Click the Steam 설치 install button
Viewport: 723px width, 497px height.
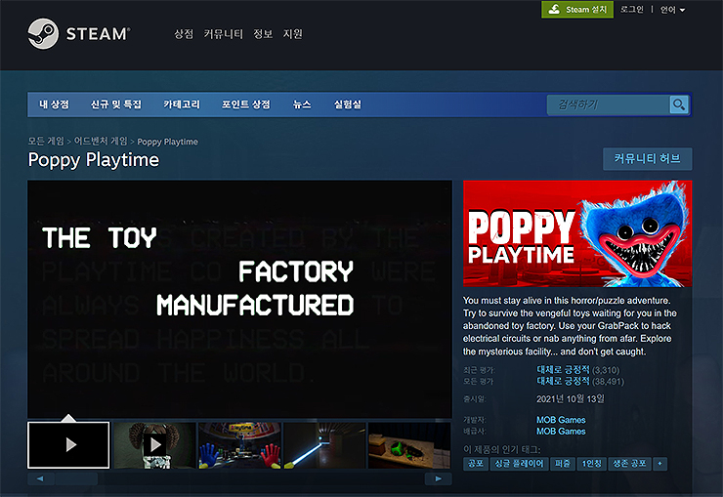click(577, 9)
